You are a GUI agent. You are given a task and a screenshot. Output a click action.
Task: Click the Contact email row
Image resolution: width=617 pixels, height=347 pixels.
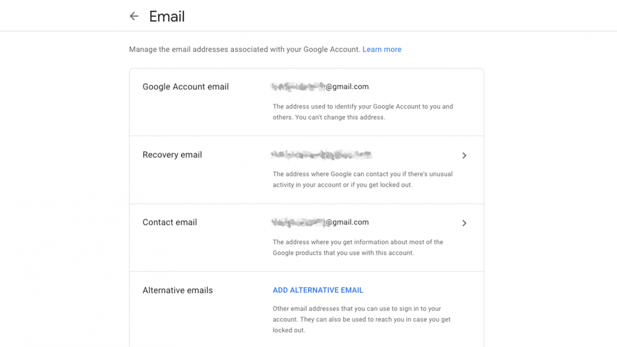(x=170, y=222)
